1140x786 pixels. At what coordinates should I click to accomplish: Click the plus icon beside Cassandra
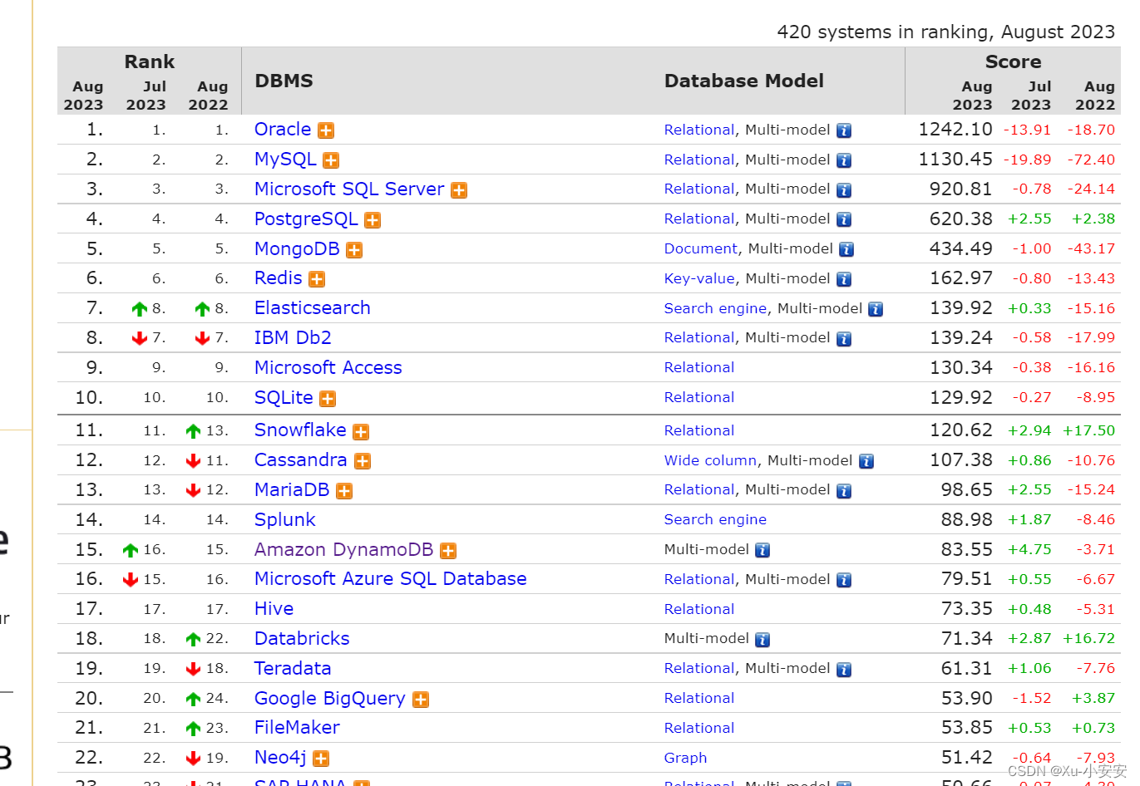(363, 461)
